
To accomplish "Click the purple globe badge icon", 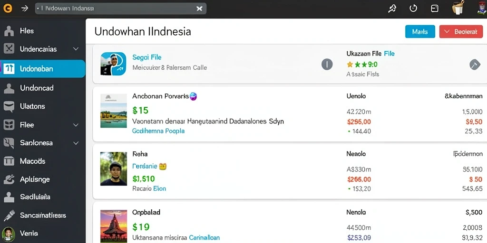I will click(x=193, y=96).
